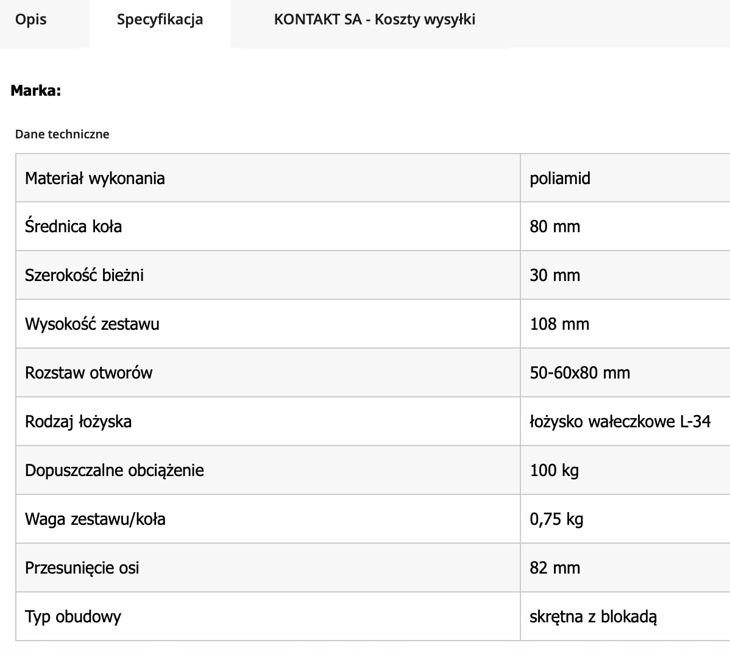730x651 pixels.
Task: Open KONTAKT SA - Koszty wysyłki tab
Action: pos(374,20)
